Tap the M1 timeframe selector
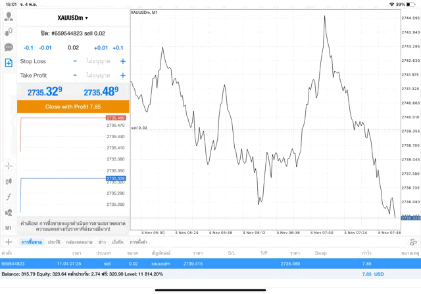Viewport: 421px width, 294px height. [x=9, y=228]
